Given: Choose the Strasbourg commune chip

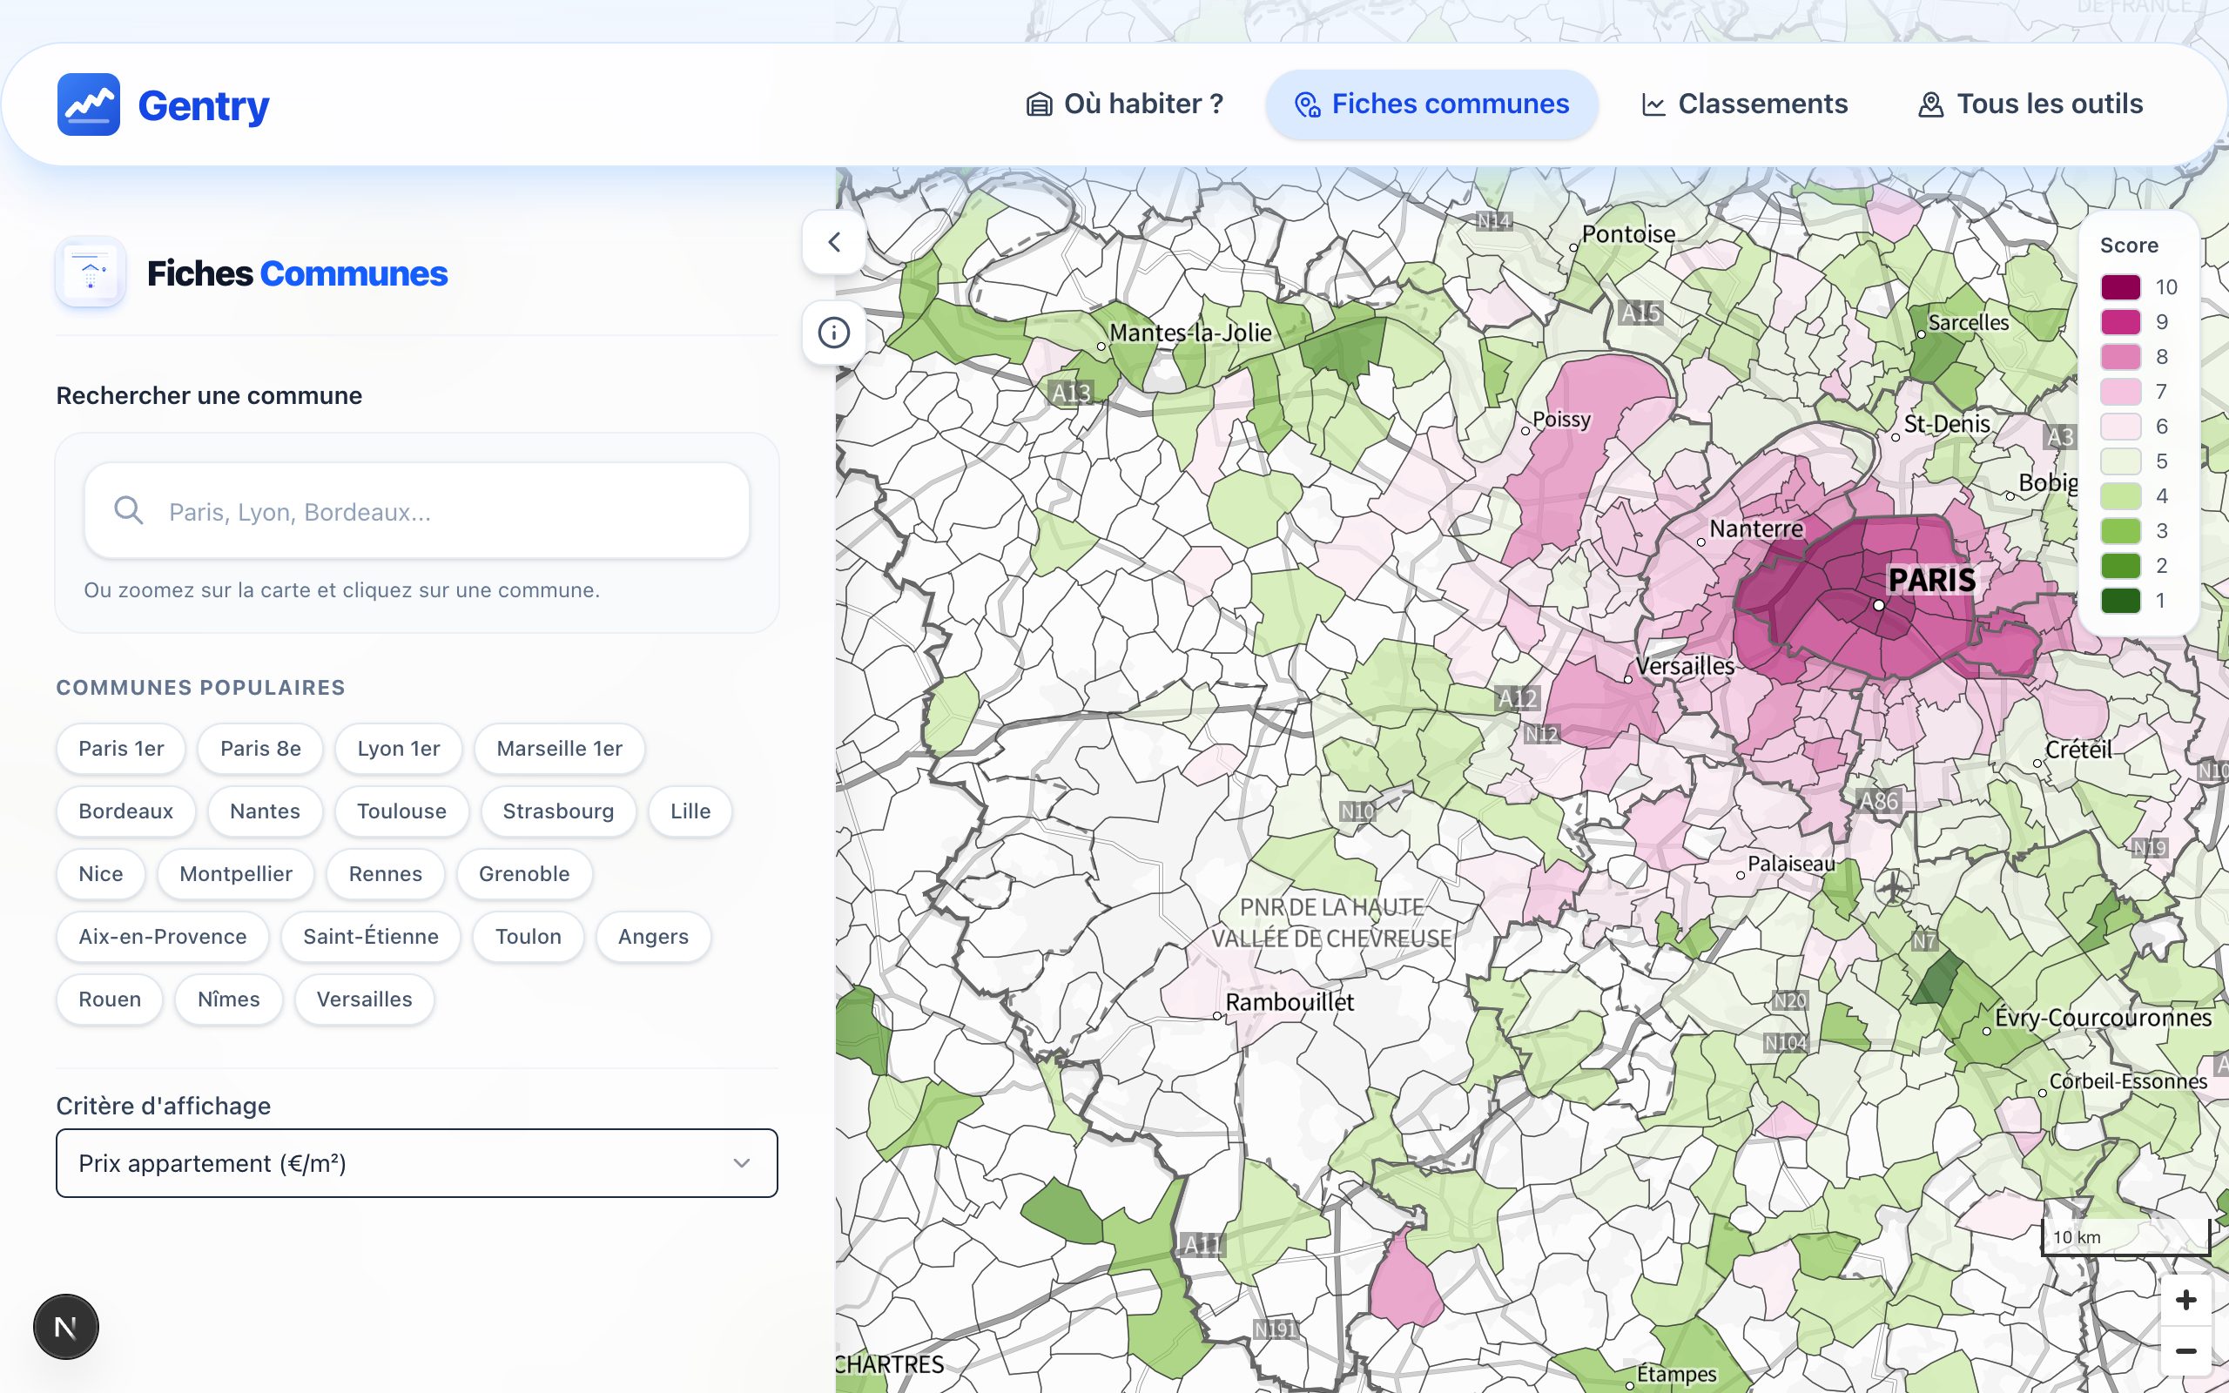Looking at the screenshot, I should [x=558, y=811].
